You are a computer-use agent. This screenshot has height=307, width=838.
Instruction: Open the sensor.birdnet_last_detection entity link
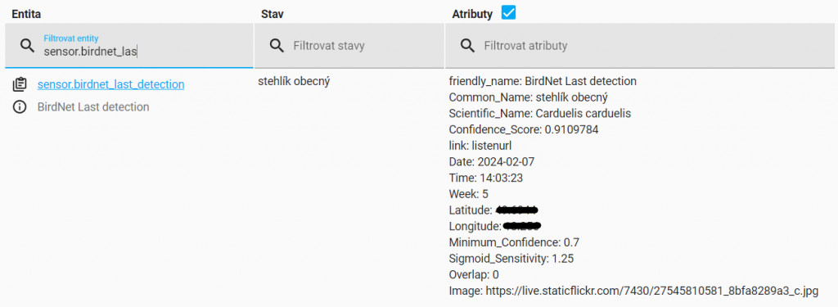pos(110,84)
